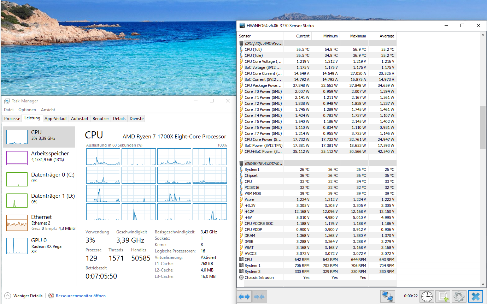This screenshot has width=487, height=304.
Task: Click the Chassis Intrusion status icon
Action: pyautogui.click(x=241, y=278)
